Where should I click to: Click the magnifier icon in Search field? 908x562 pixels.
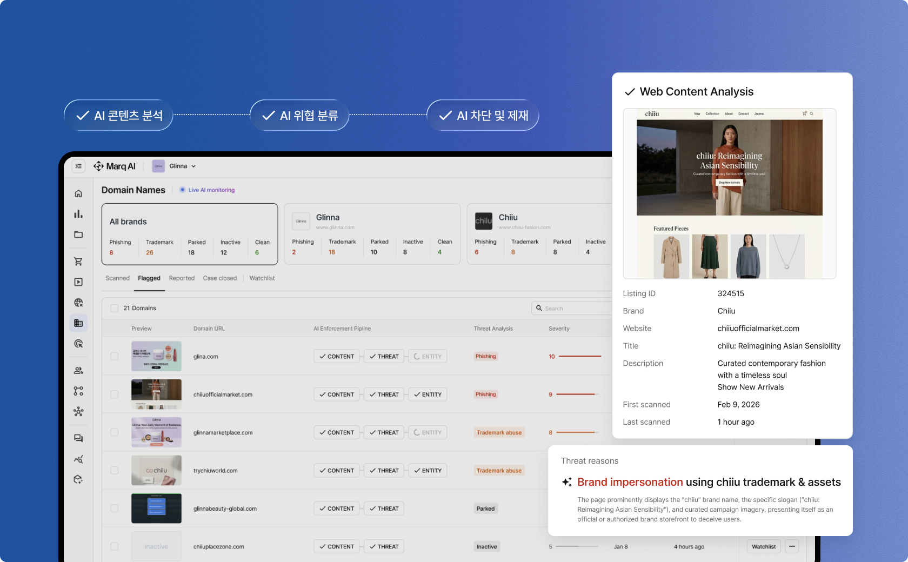coord(539,308)
